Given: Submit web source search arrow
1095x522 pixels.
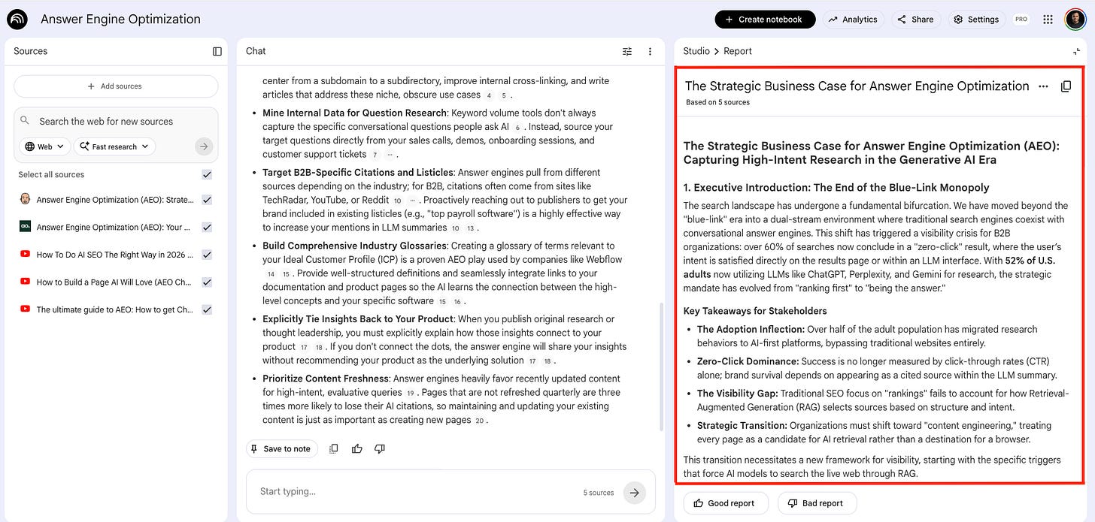Looking at the screenshot, I should point(204,146).
